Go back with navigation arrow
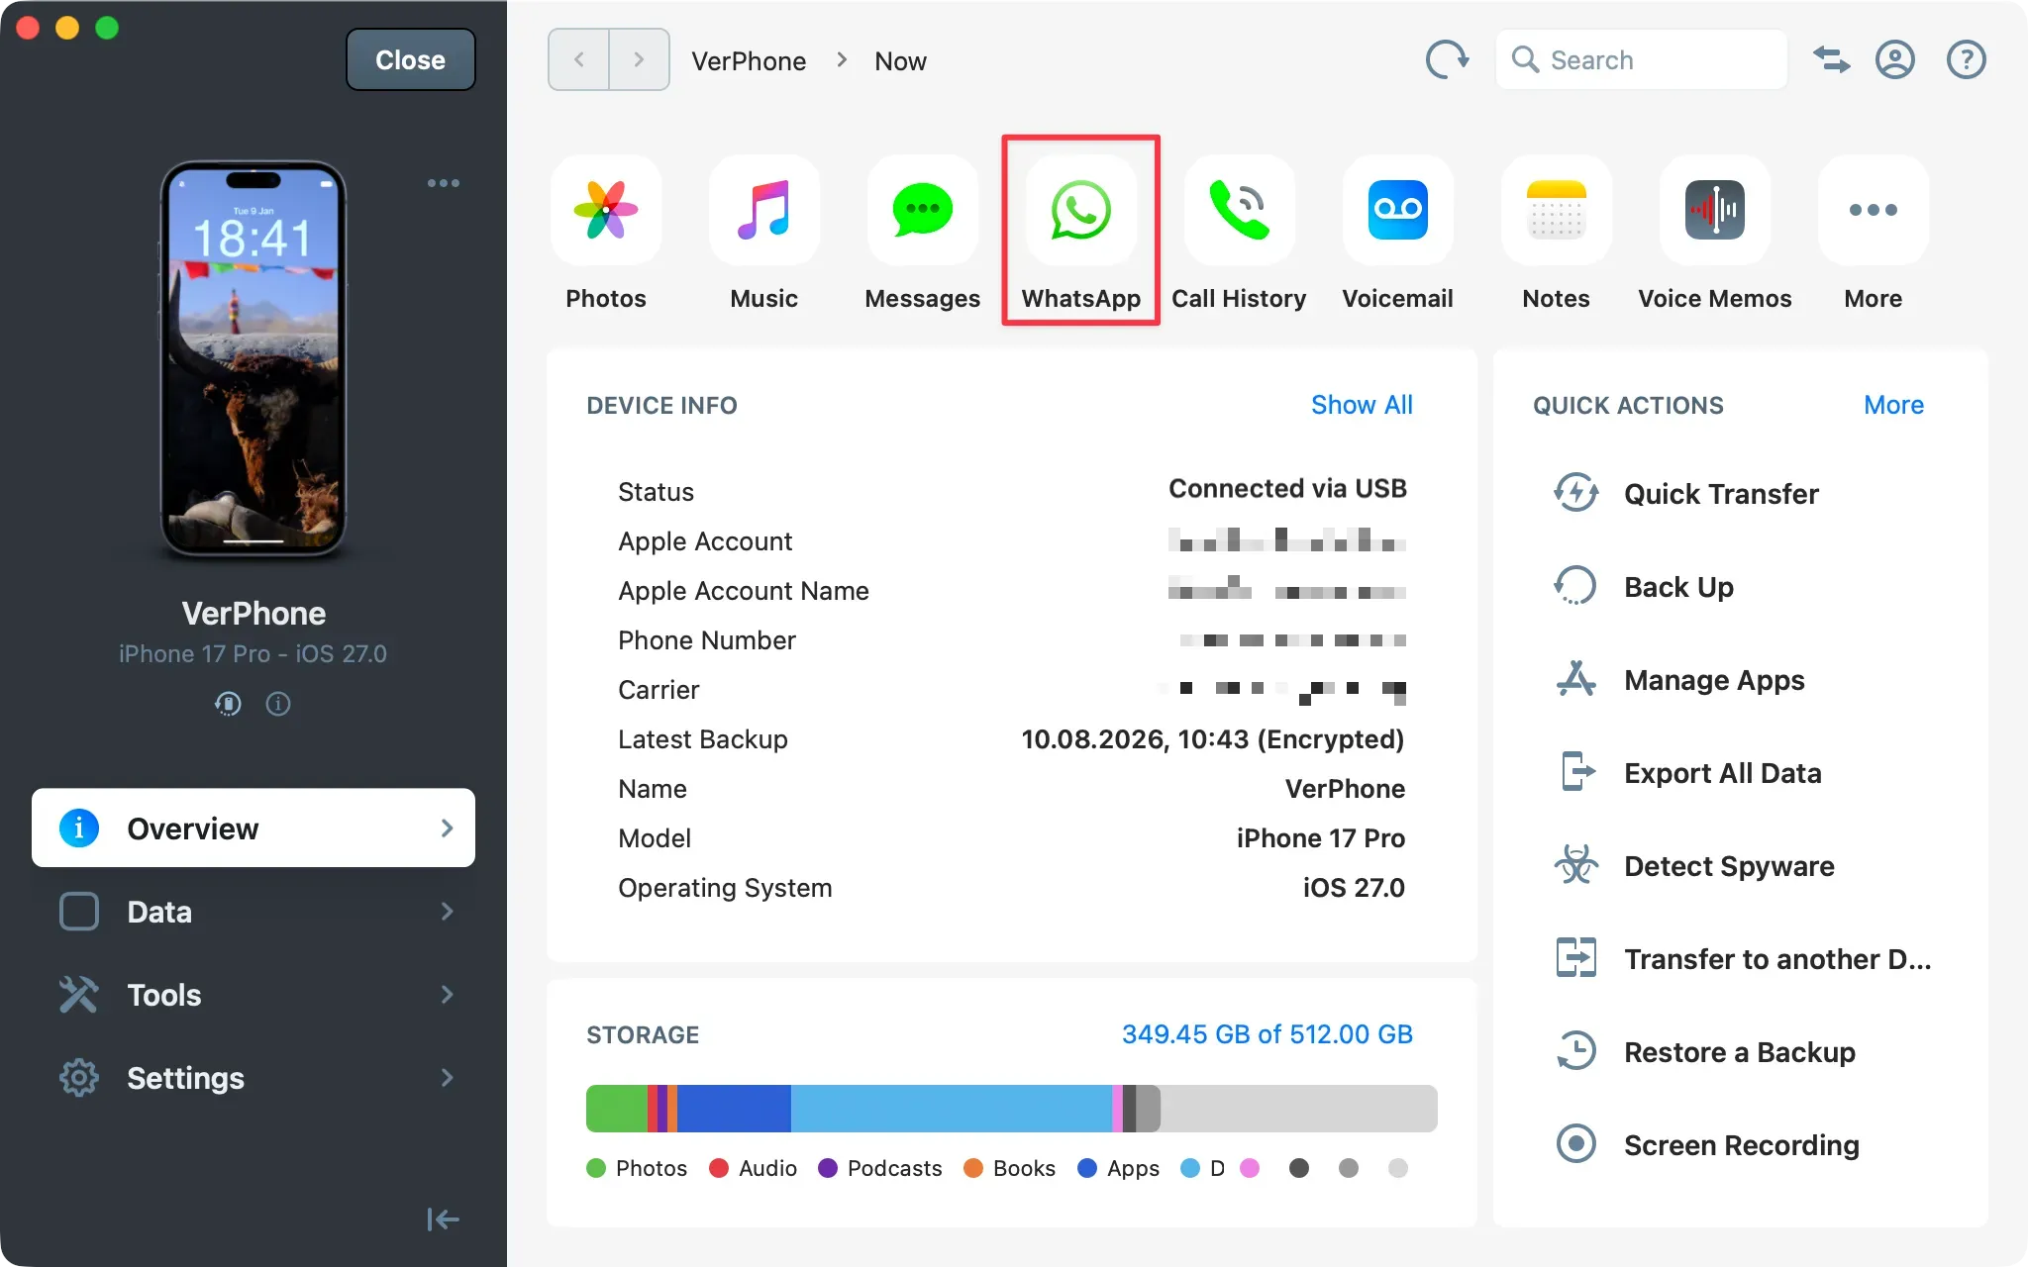 click(x=578, y=59)
